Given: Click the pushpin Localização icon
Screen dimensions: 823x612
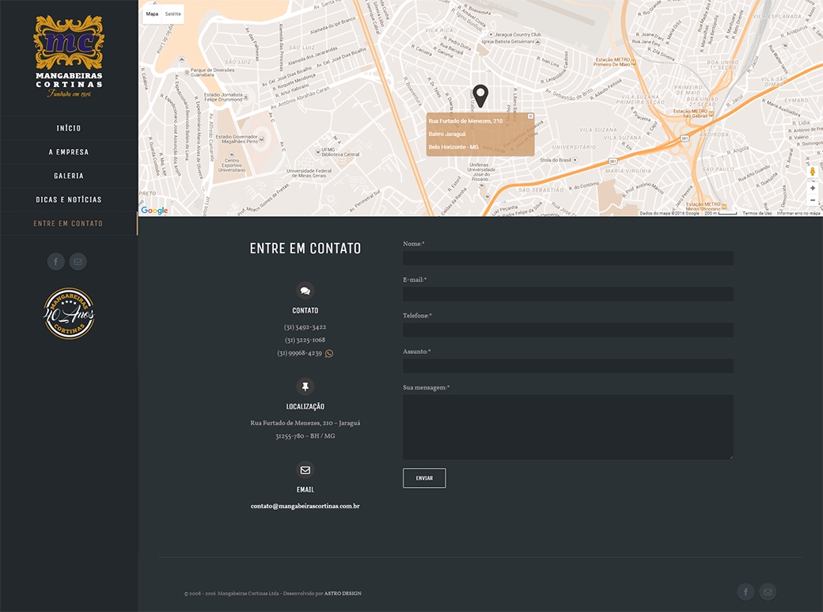Looking at the screenshot, I should point(305,386).
